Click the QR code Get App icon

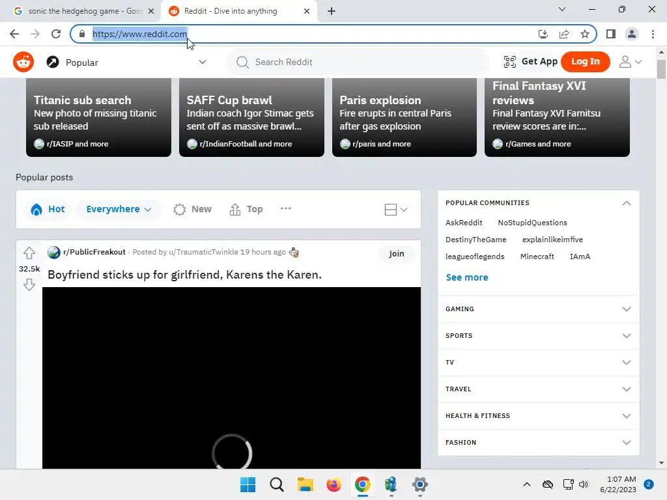[509, 62]
